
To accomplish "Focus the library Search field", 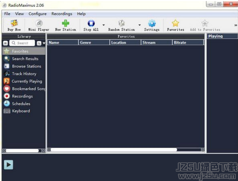I will [x=22, y=43].
